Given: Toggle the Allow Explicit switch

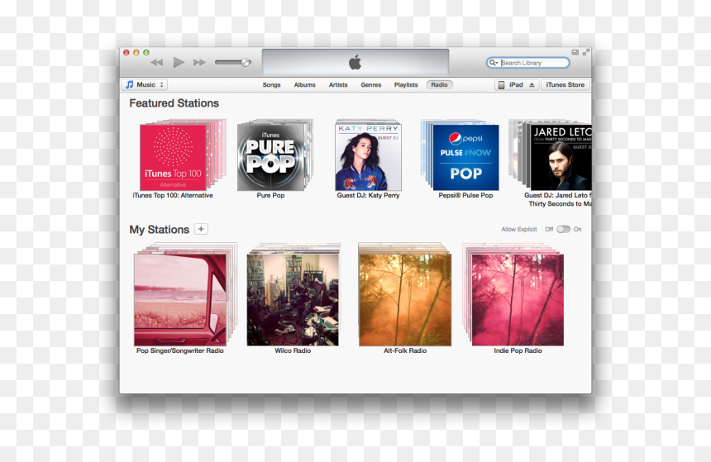Looking at the screenshot, I should [563, 230].
